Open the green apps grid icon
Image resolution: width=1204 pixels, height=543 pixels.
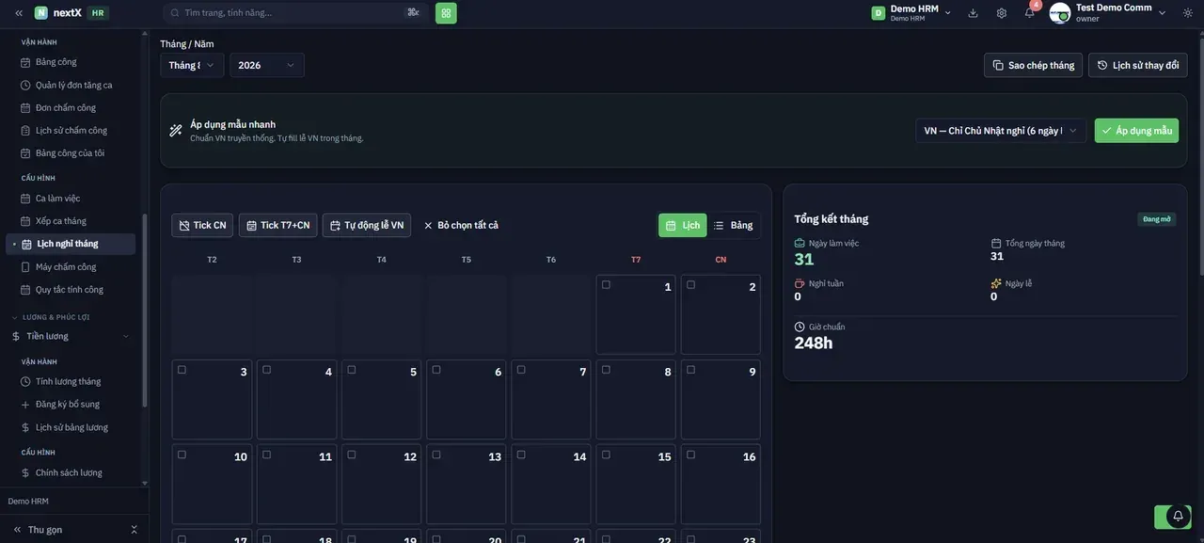[446, 13]
